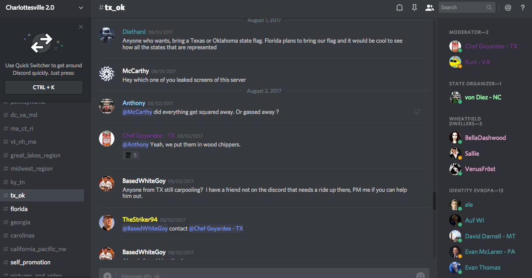This screenshot has height=278, width=532.
Task: Open the help question mark icon
Action: point(523,7)
